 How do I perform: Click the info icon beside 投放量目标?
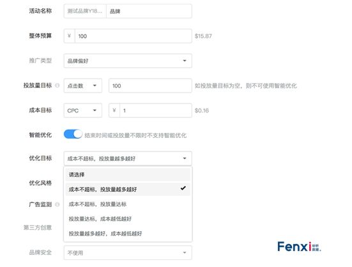[57, 86]
